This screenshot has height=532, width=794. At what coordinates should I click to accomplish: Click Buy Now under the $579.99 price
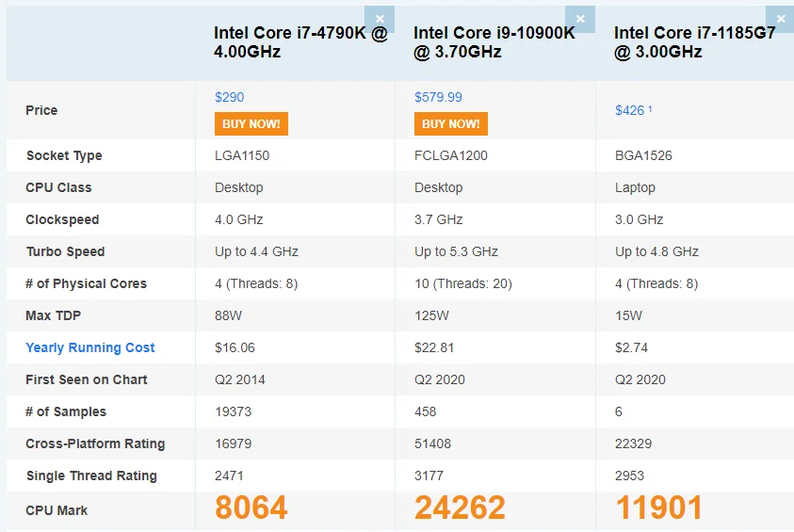(450, 123)
